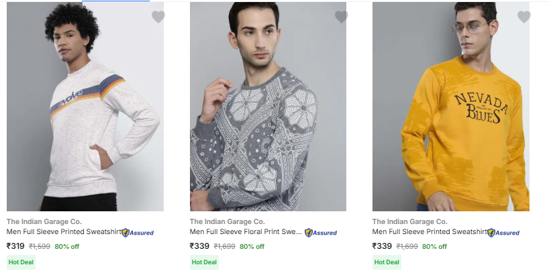Click Hot Deal tag under floral sweatshirt

click(204, 262)
